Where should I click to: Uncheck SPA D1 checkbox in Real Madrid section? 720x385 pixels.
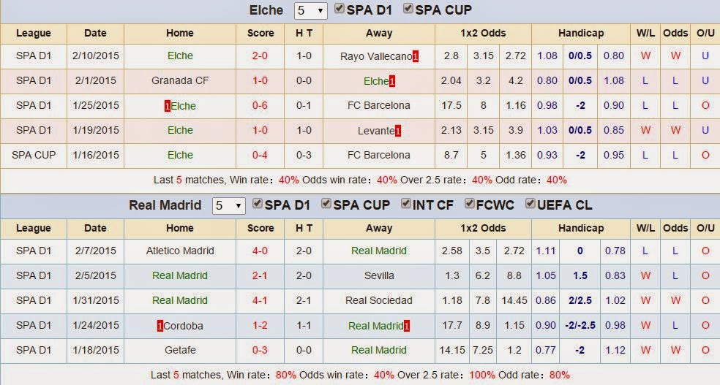(x=257, y=205)
